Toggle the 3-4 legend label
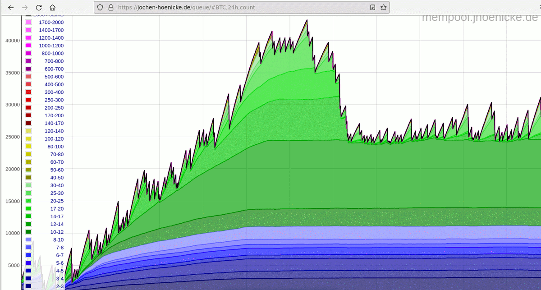This screenshot has width=541, height=290. pyautogui.click(x=60, y=278)
